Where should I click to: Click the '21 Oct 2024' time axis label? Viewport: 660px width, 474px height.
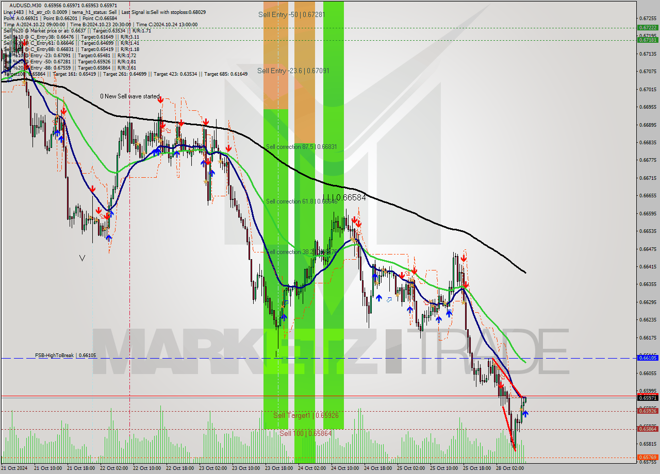[14, 468]
